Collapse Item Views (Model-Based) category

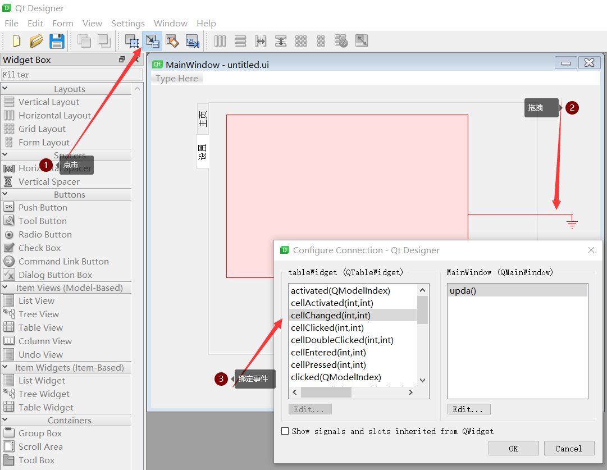point(5,288)
